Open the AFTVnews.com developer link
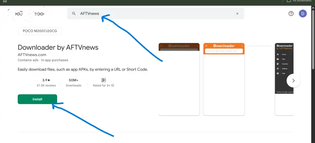Viewport: 315px width, 143px height. pos(32,55)
